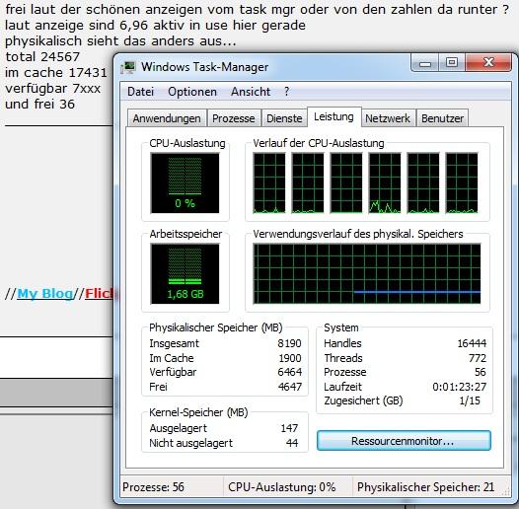
Task: Click the Arbeitsspeicher 1,68 GB gauge
Action: click(185, 273)
